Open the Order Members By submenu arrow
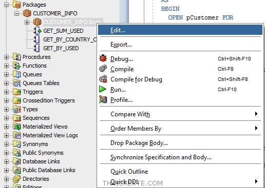 tap(256, 128)
